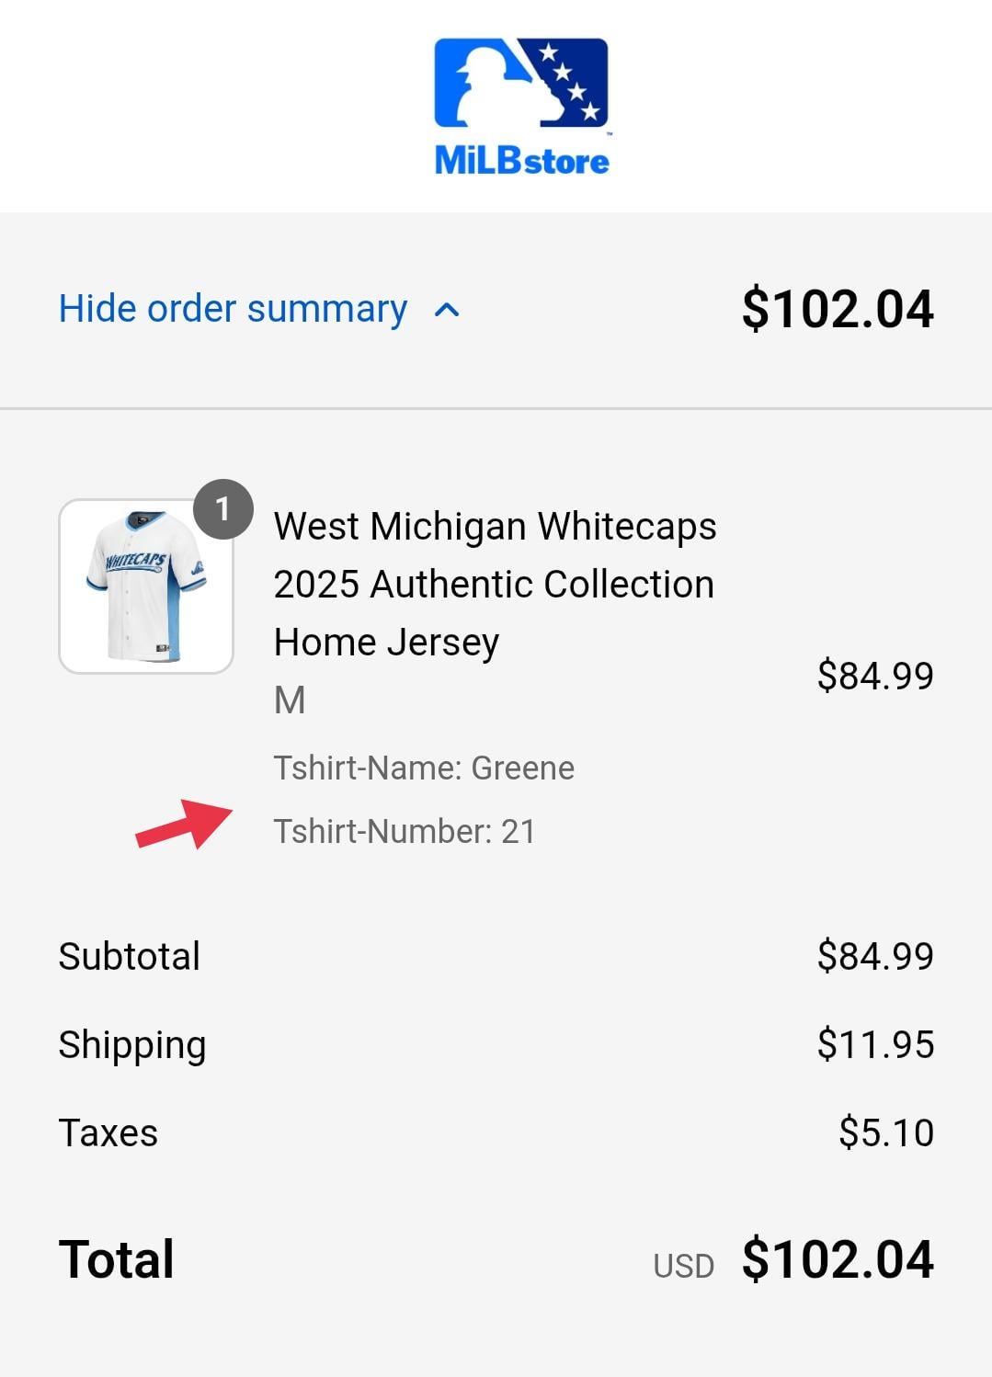This screenshot has height=1377, width=992.
Task: Click the MiLB store logo
Action: 521,107
